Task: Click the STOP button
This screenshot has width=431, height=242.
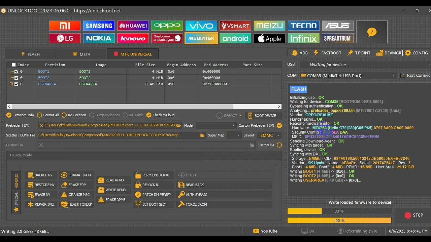Action: click(414, 215)
